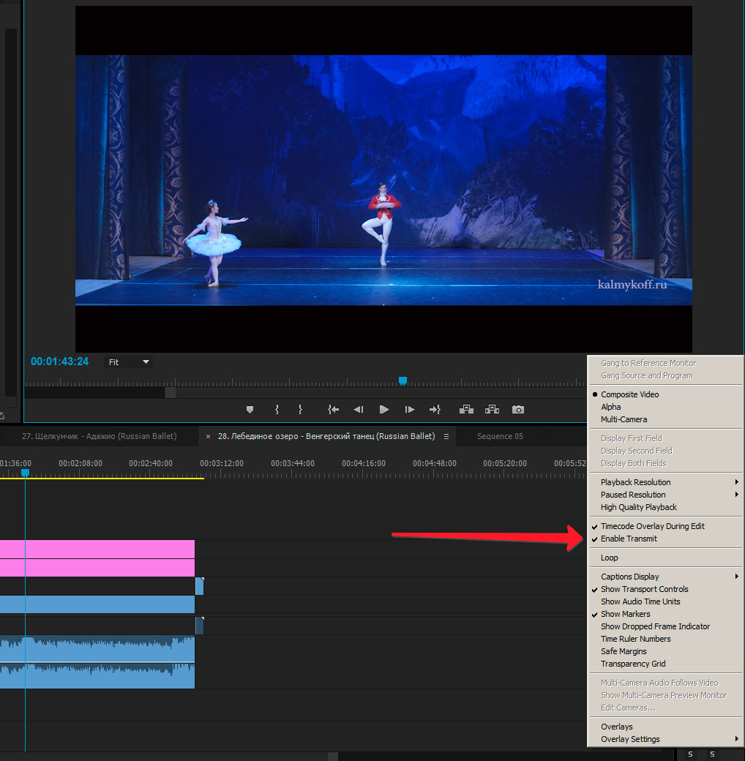Jump to In point button

click(333, 410)
